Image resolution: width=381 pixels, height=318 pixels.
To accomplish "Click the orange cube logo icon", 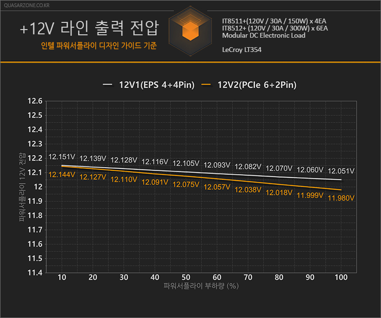I will tap(190, 31).
